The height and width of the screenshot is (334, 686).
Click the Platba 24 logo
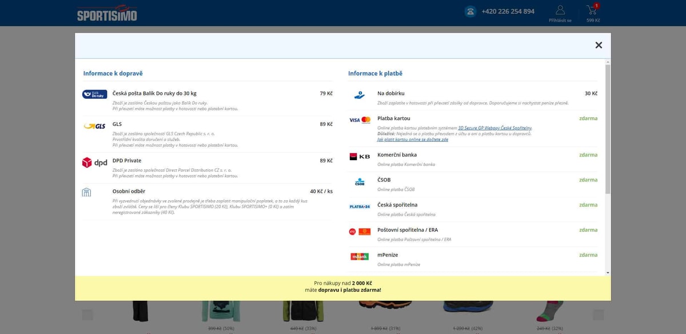(360, 206)
